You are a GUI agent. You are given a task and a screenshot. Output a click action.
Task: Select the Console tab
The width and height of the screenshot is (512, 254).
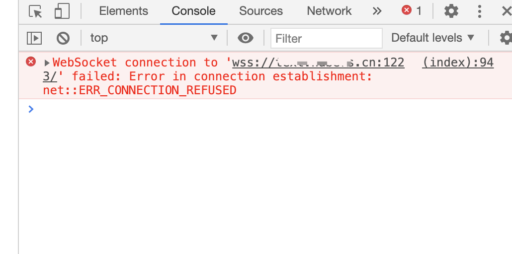tap(194, 11)
